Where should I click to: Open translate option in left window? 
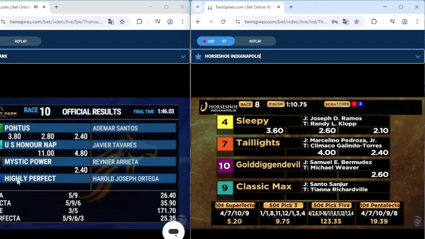pos(111,22)
